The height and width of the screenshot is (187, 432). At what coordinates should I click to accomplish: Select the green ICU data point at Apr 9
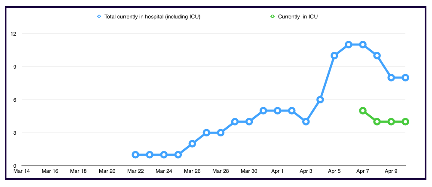click(x=391, y=122)
